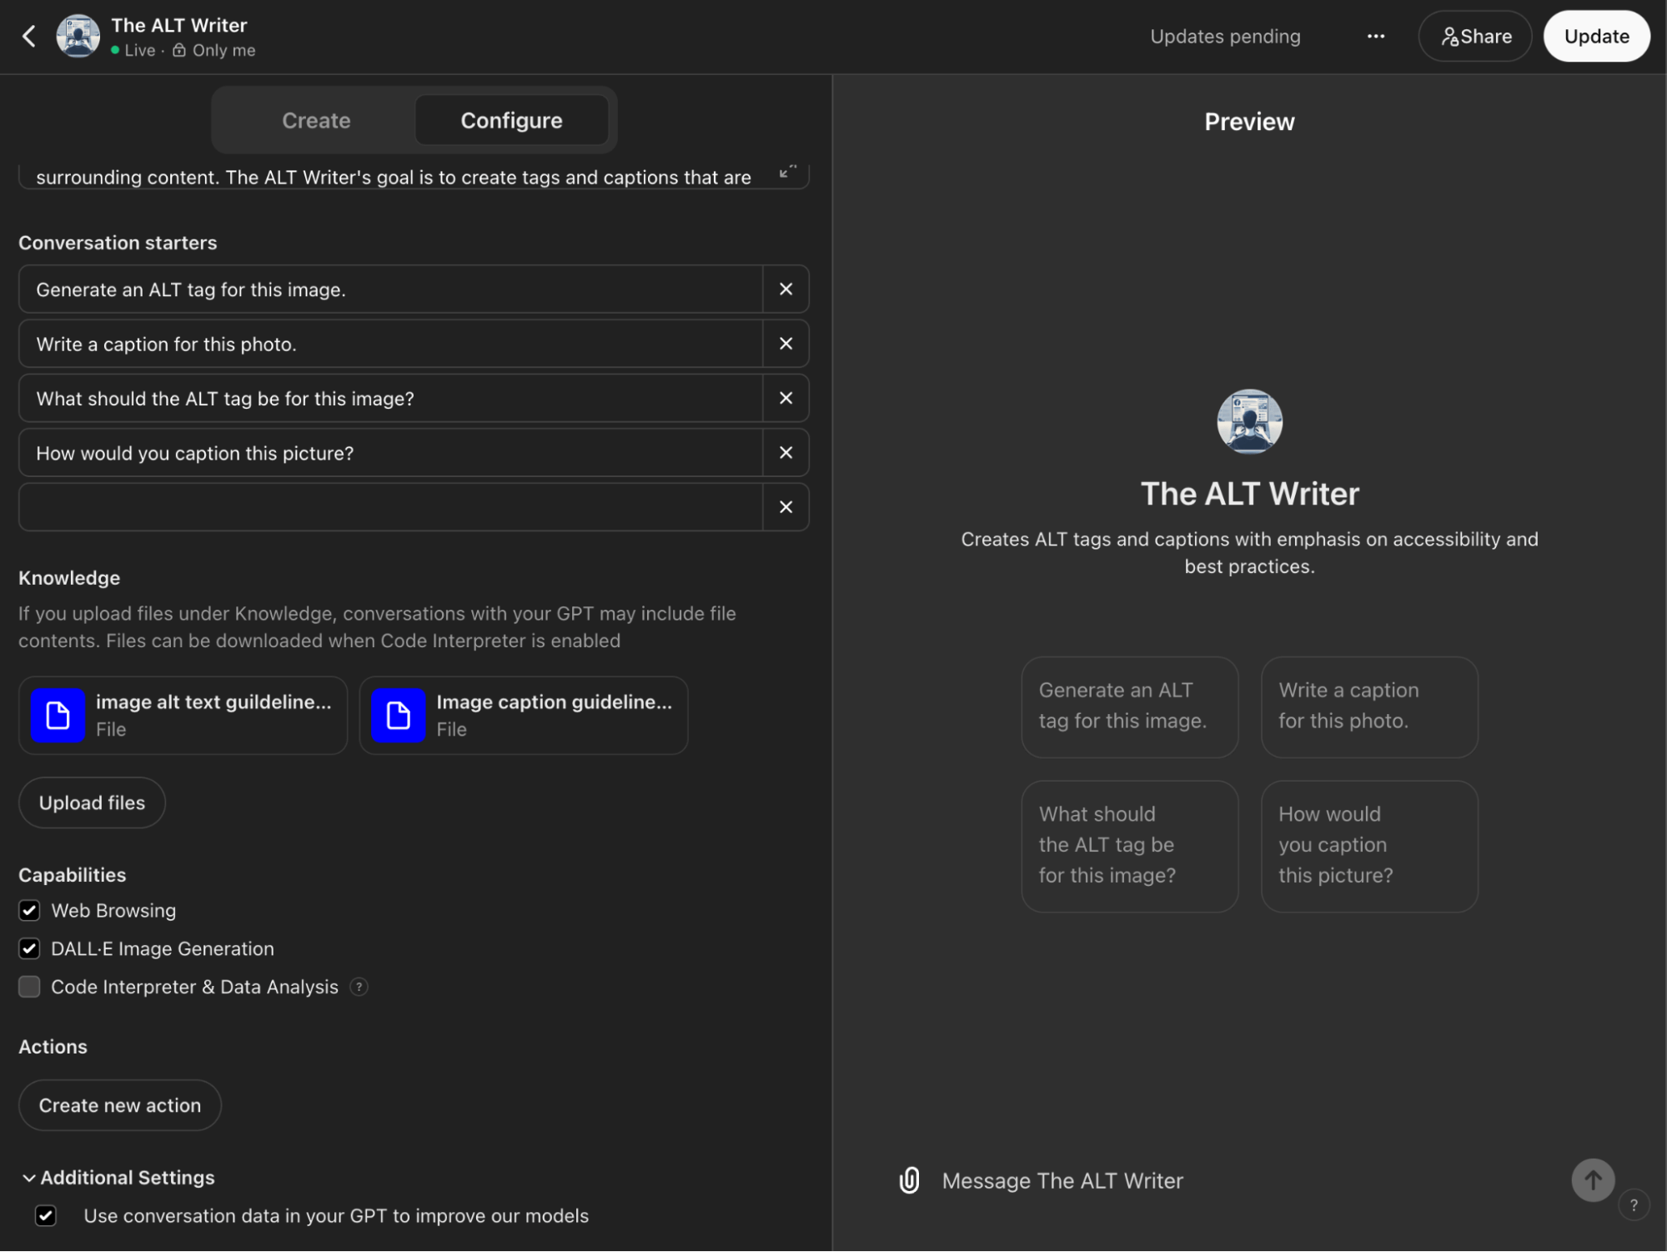Toggle use conversation data to improve models
The width and height of the screenshot is (1667, 1252).
point(46,1215)
